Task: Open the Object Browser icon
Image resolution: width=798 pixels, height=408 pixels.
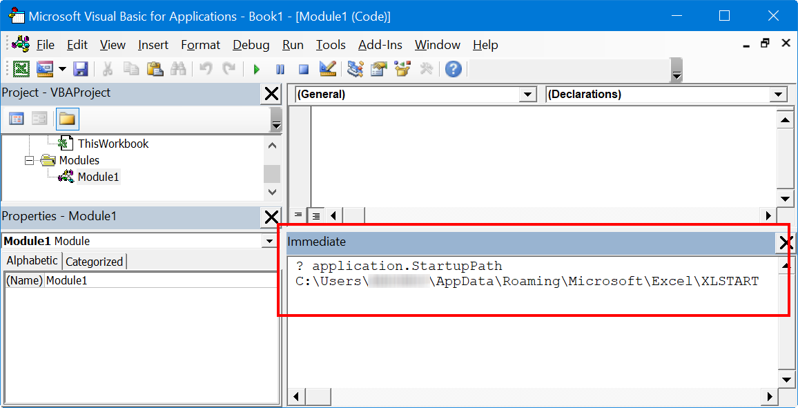Action: pos(402,69)
